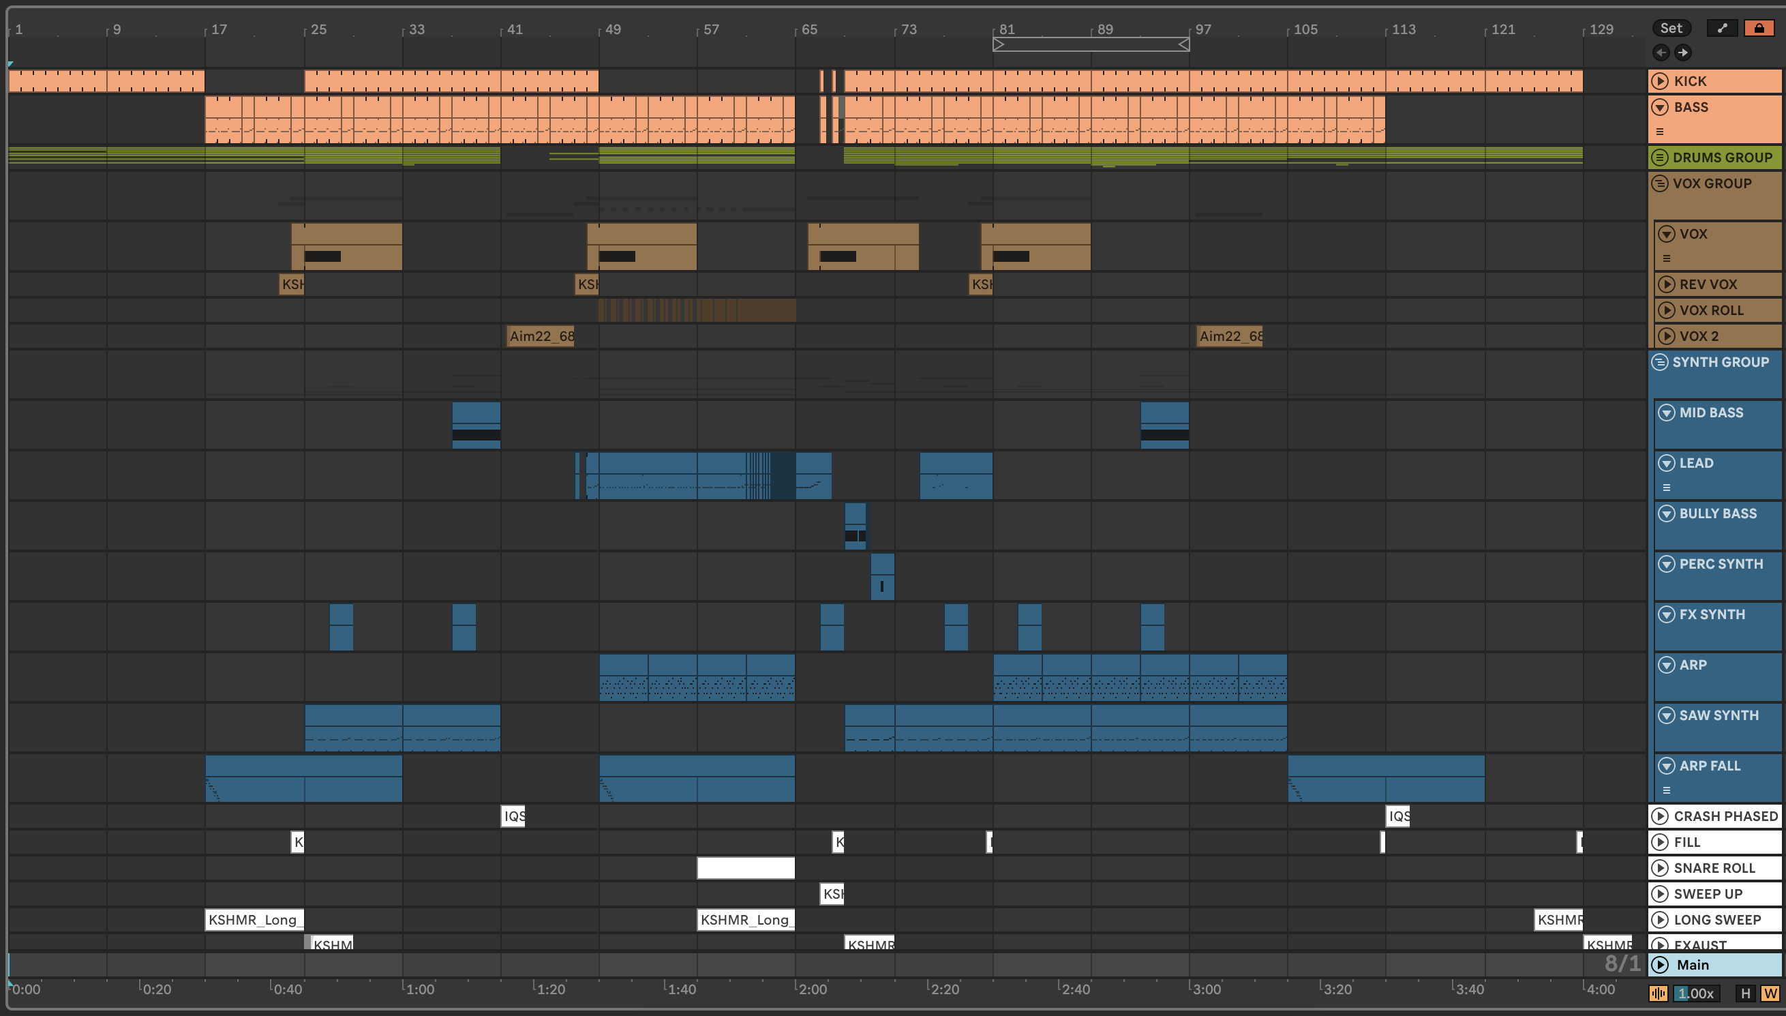Unfold the LONG SWEEP track arrow

[x=1660, y=919]
